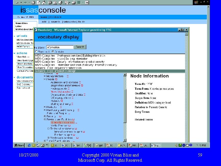Select News and articles tree item
221x166 pixels.
pos(60,92)
